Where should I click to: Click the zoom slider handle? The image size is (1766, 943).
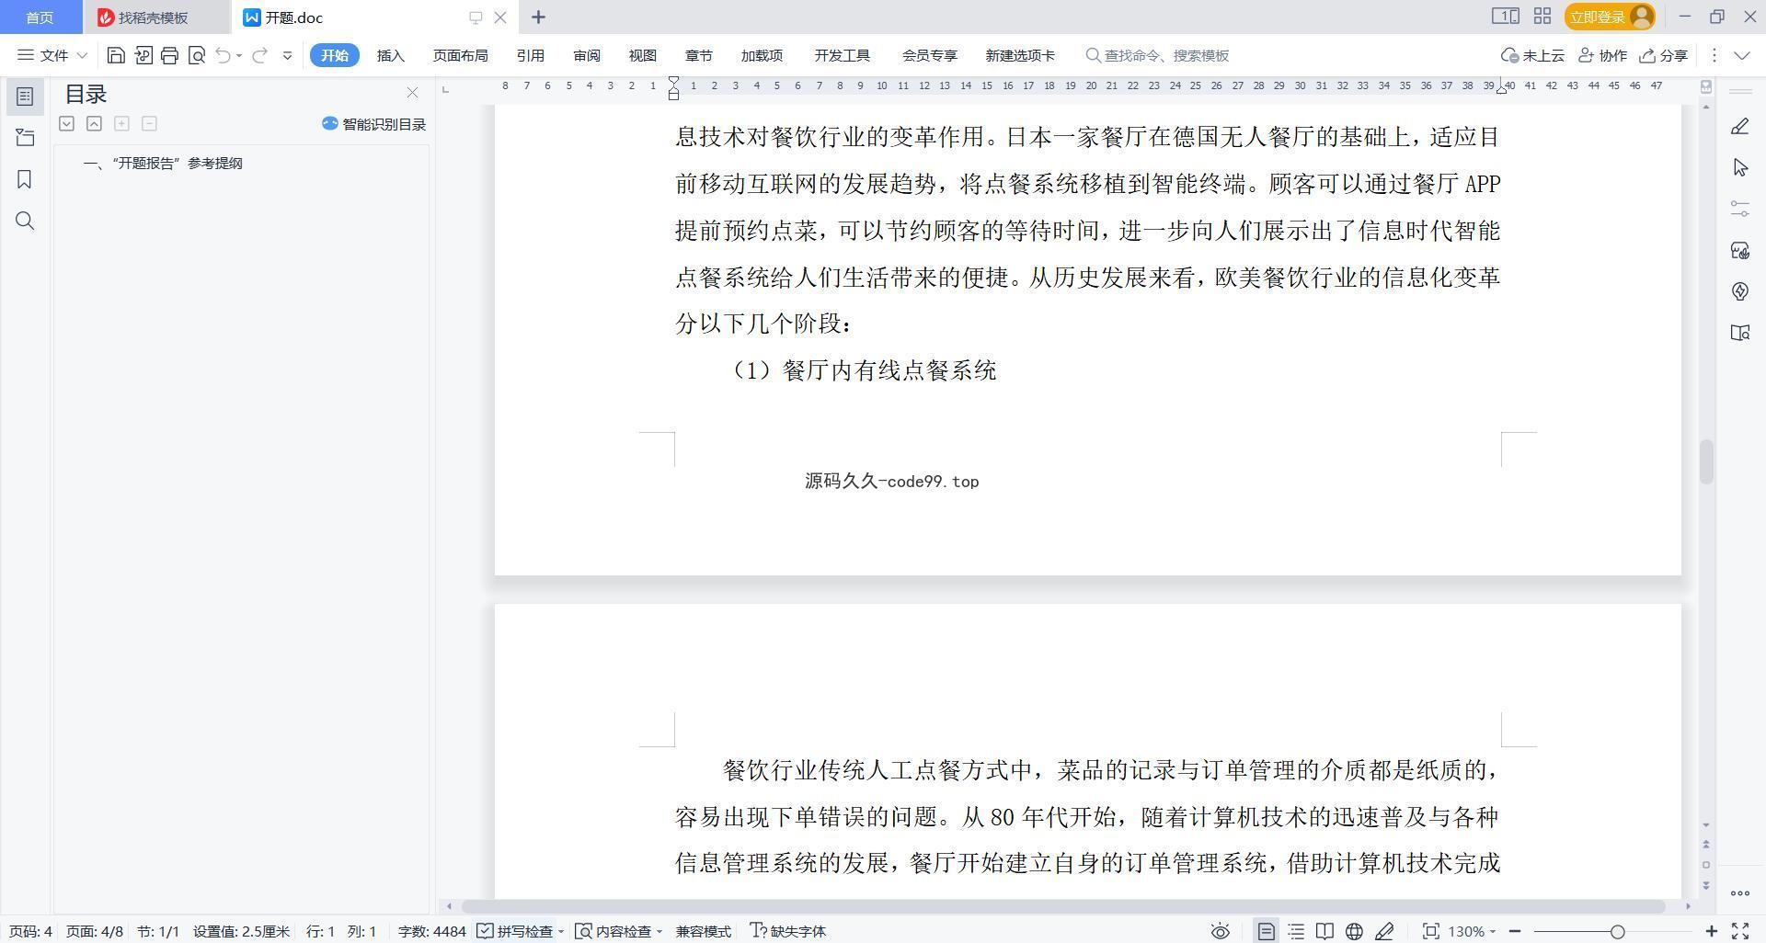point(1617,931)
